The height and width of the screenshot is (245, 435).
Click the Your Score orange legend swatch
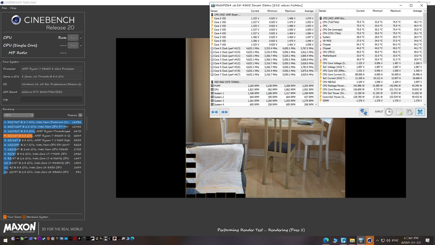(x=5, y=217)
